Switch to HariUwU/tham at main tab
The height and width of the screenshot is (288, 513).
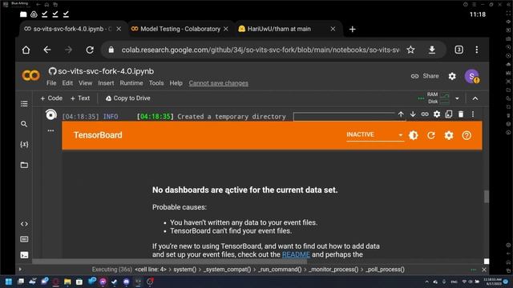coord(279,29)
